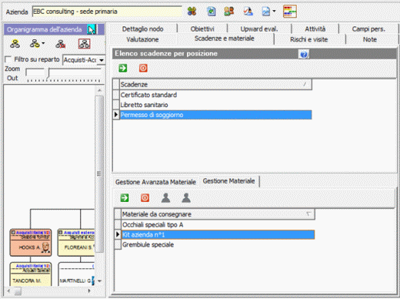Click the org-chart icon with red mark
400x299 pixels.
61,44
